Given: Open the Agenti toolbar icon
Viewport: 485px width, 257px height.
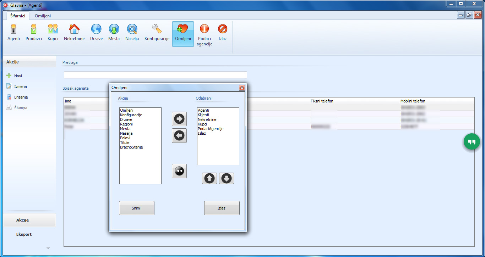Looking at the screenshot, I should click(13, 33).
